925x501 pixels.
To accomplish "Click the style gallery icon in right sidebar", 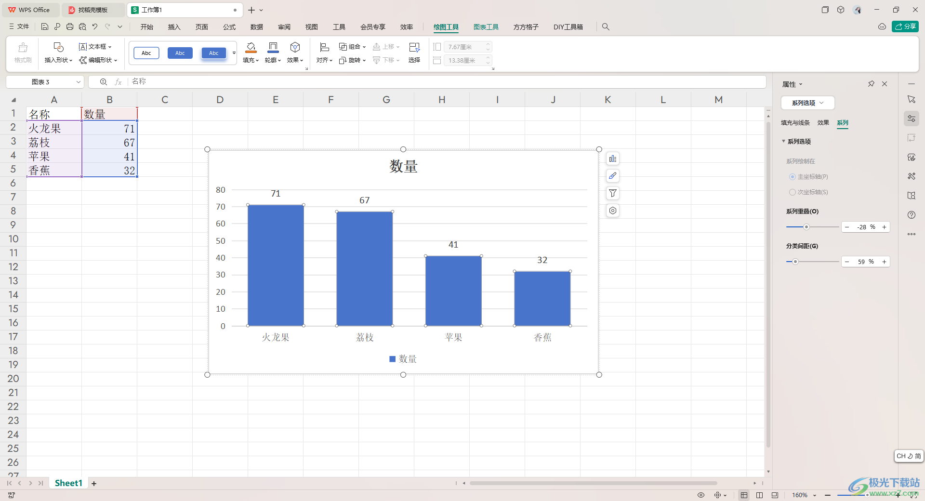I will [x=912, y=157].
